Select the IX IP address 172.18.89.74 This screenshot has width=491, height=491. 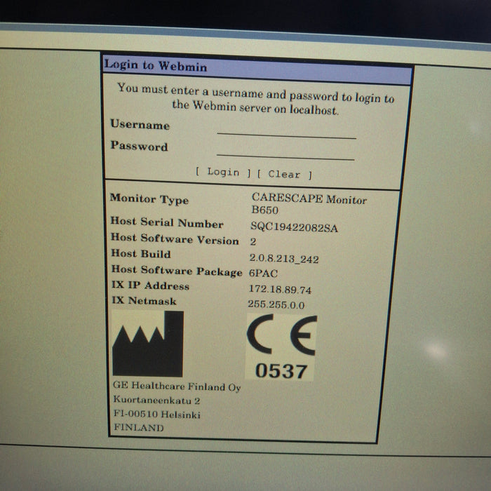click(x=280, y=289)
